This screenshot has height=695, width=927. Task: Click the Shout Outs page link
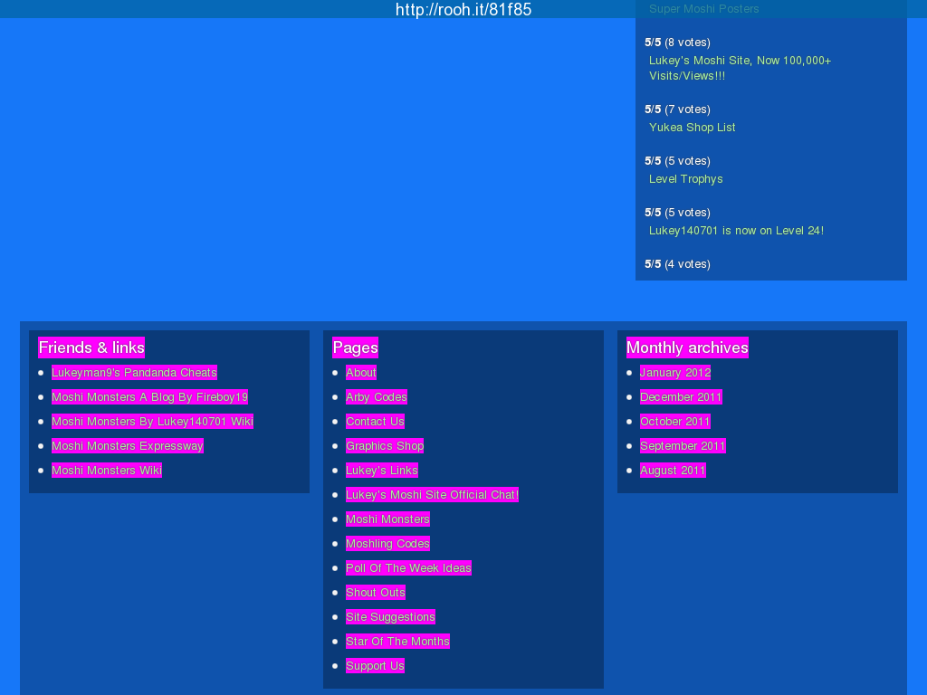click(x=375, y=593)
